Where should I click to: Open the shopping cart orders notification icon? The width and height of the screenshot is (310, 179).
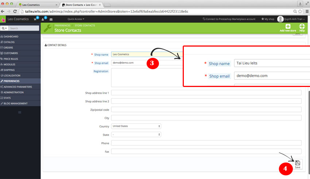35,19
